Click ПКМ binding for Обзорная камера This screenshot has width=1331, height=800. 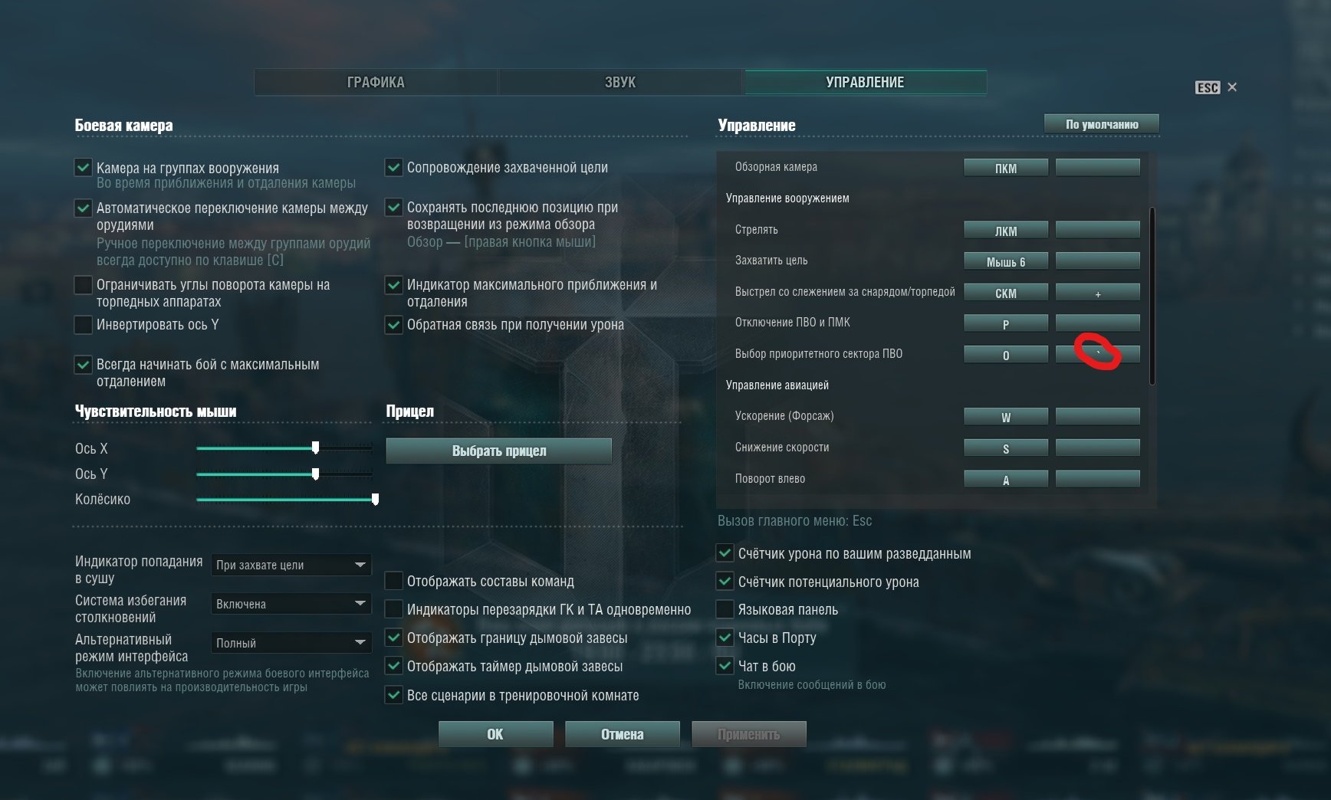pos(1006,168)
